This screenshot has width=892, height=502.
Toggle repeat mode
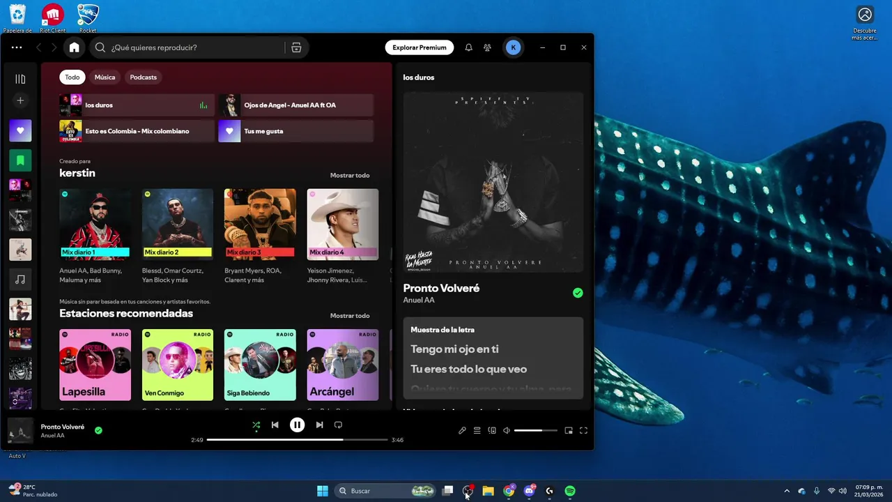(x=339, y=425)
